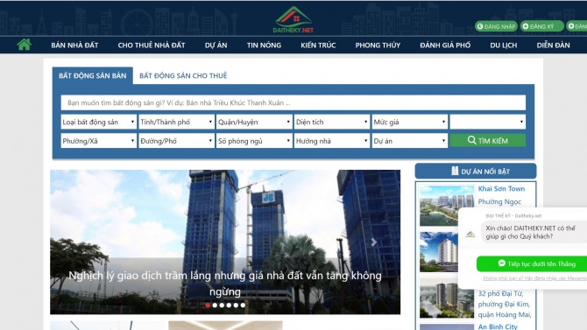The width and height of the screenshot is (587, 330).
Task: Open the Khai Sơn Town project link
Action: (501, 188)
